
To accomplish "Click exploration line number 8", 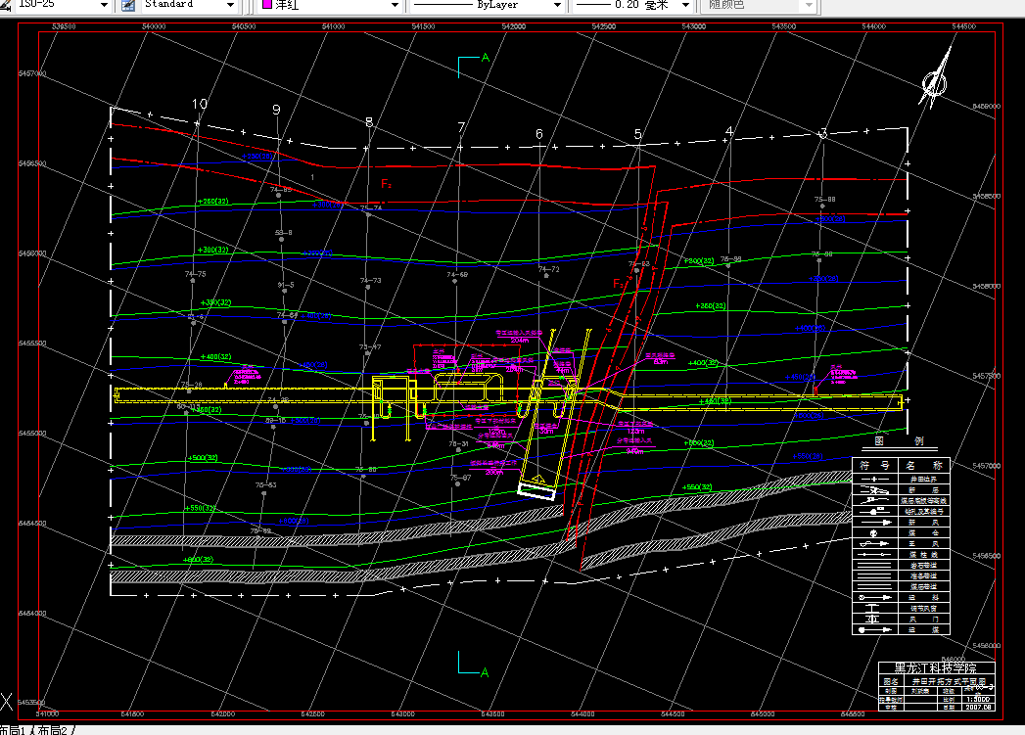I will click(369, 121).
